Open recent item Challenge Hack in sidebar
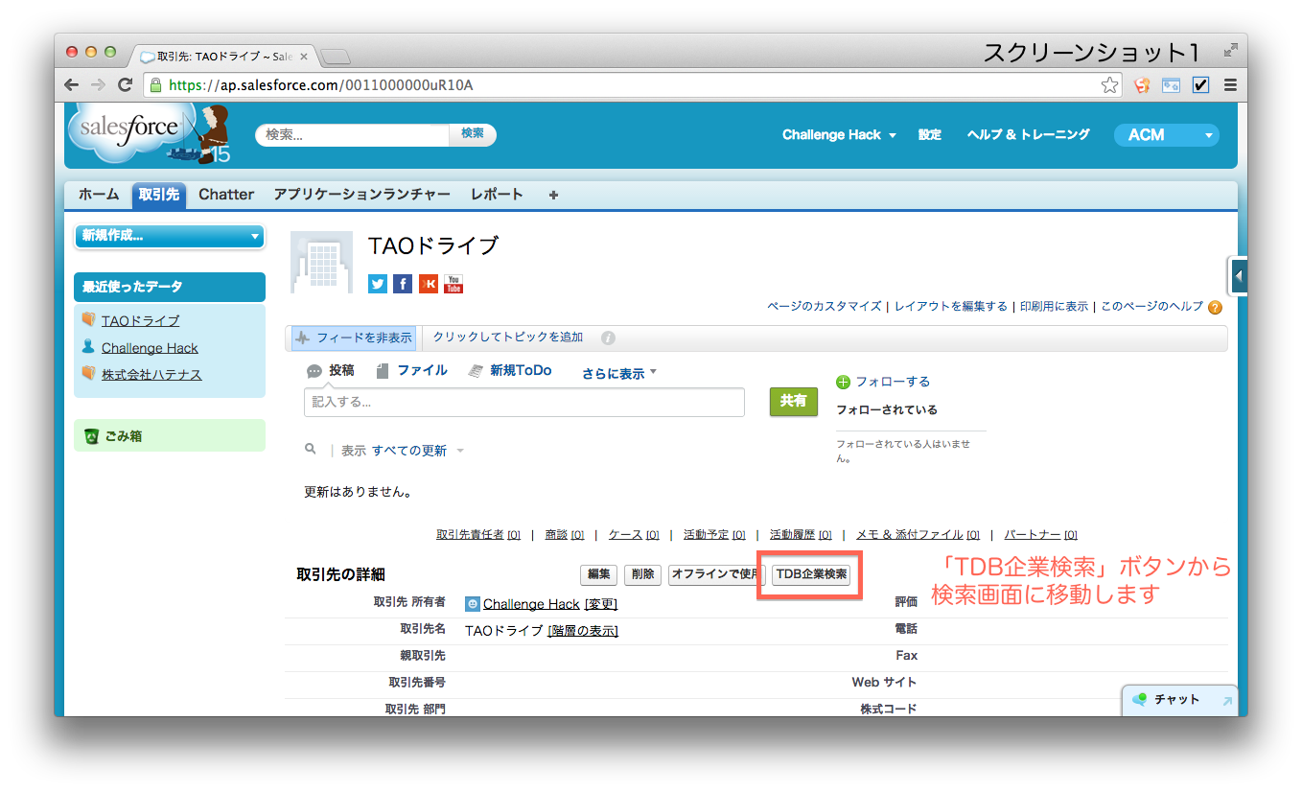 point(150,348)
